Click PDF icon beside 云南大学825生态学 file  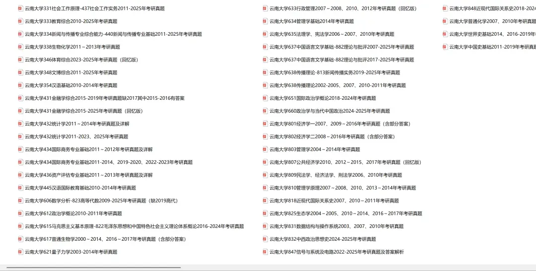(x=265, y=213)
